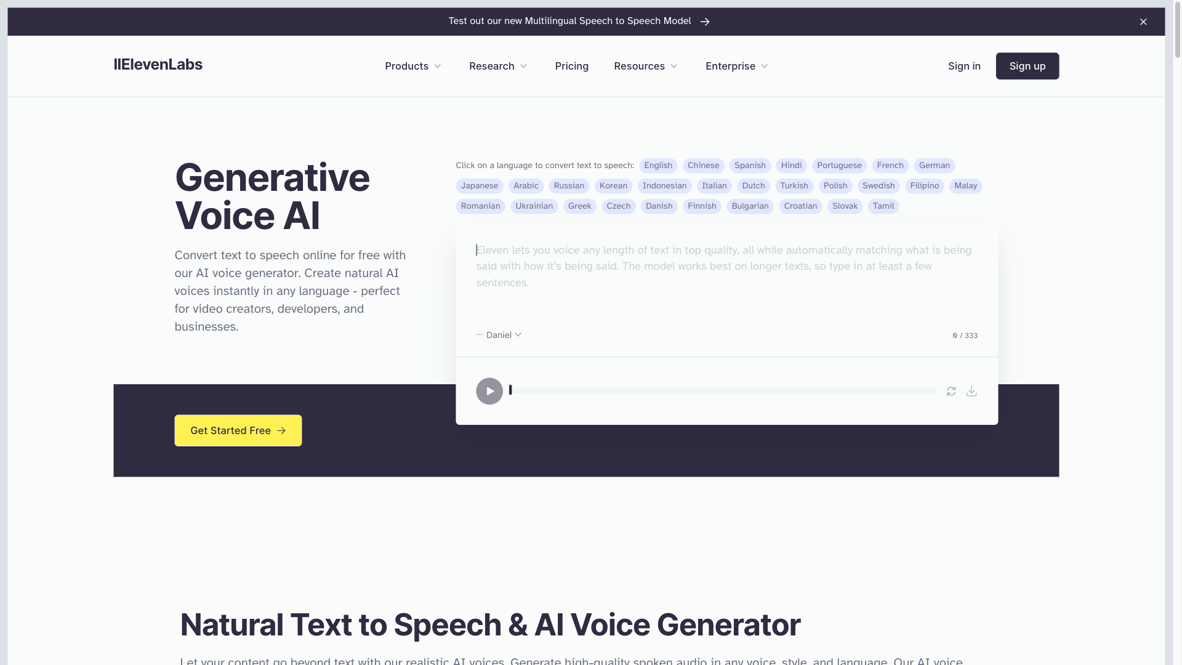Click the regenerate icon to redo speech
The width and height of the screenshot is (1182, 665).
point(951,390)
